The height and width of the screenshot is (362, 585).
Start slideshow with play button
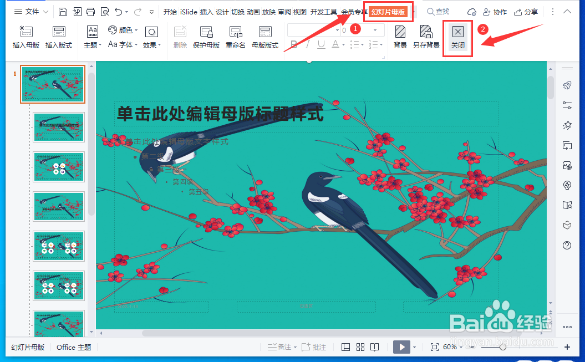coord(401,347)
